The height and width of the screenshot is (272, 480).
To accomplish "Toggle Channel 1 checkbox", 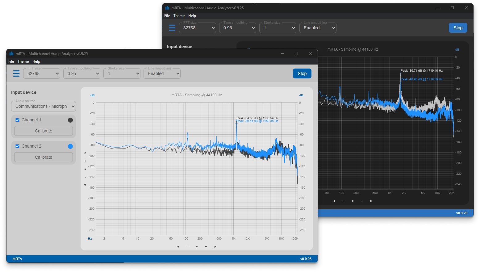I will tap(18, 120).
